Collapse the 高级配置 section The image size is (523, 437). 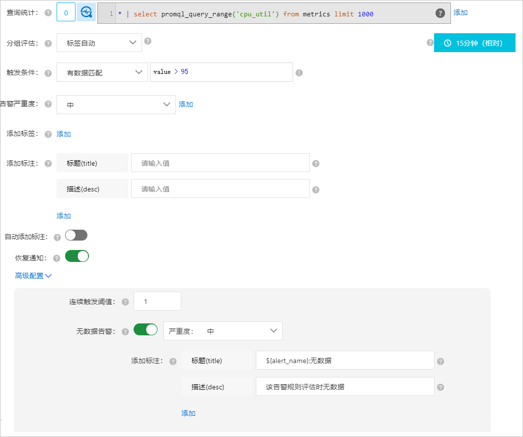[33, 276]
